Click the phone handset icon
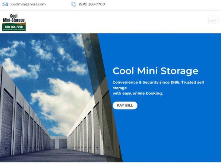Viewport: 221px width, 165px height. click(x=73, y=4)
